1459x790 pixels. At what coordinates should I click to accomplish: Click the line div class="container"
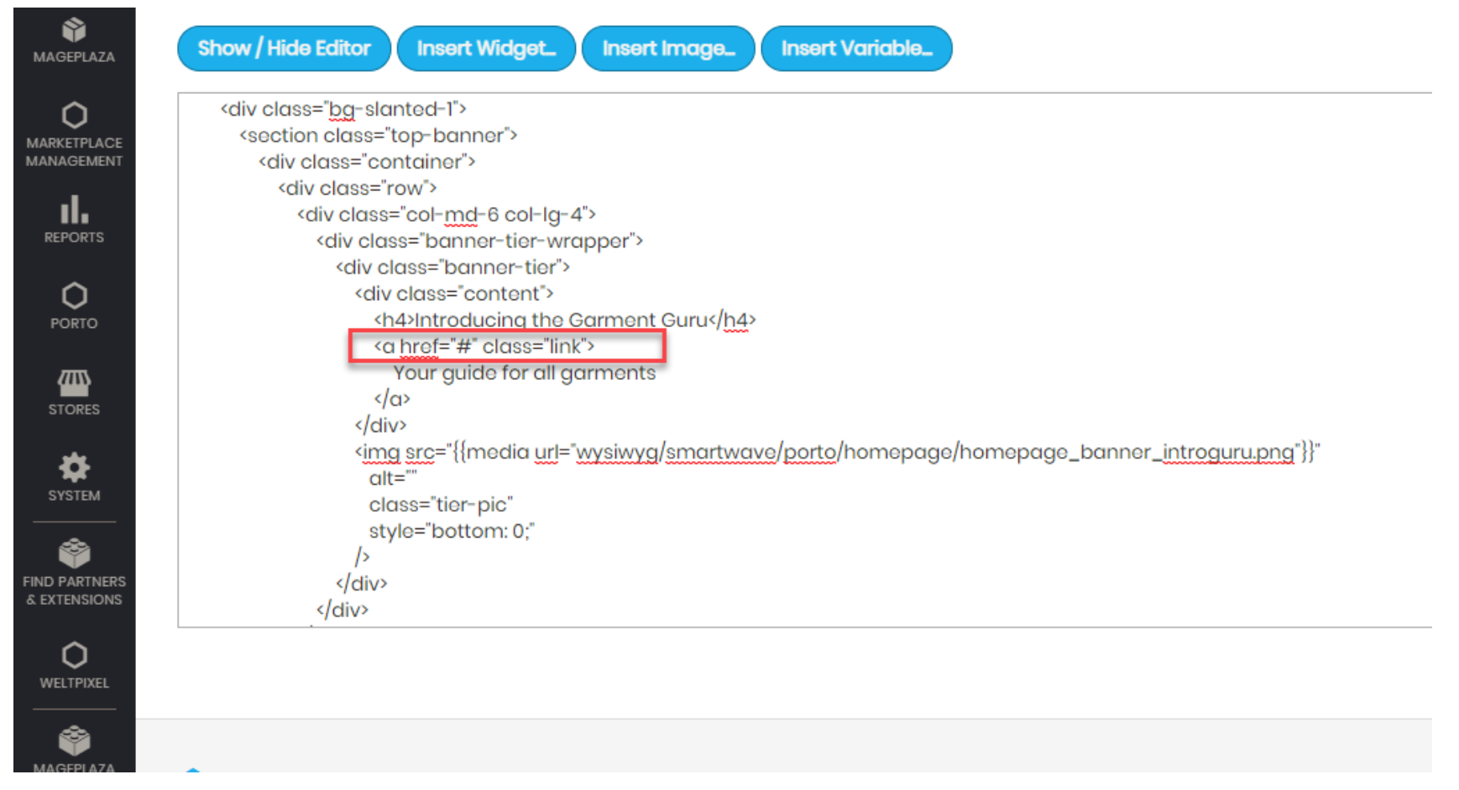pyautogui.click(x=367, y=162)
